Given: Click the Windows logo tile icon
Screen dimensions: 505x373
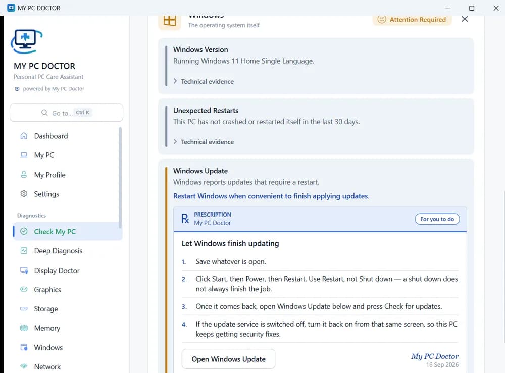Looking at the screenshot, I should point(169,21).
